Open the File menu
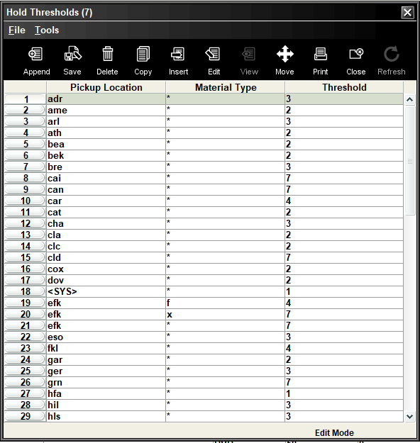420x443 pixels. point(17,30)
